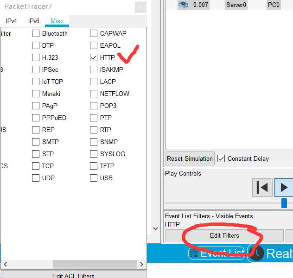This screenshot has height=278, width=293.
Task: Select the SYSLOG checkbox
Action: click(x=94, y=154)
